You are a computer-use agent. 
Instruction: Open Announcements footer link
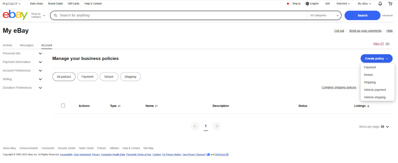29,148
